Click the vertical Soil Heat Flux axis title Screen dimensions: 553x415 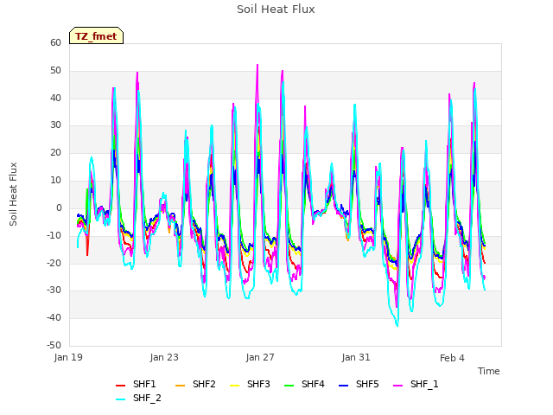[13, 194]
